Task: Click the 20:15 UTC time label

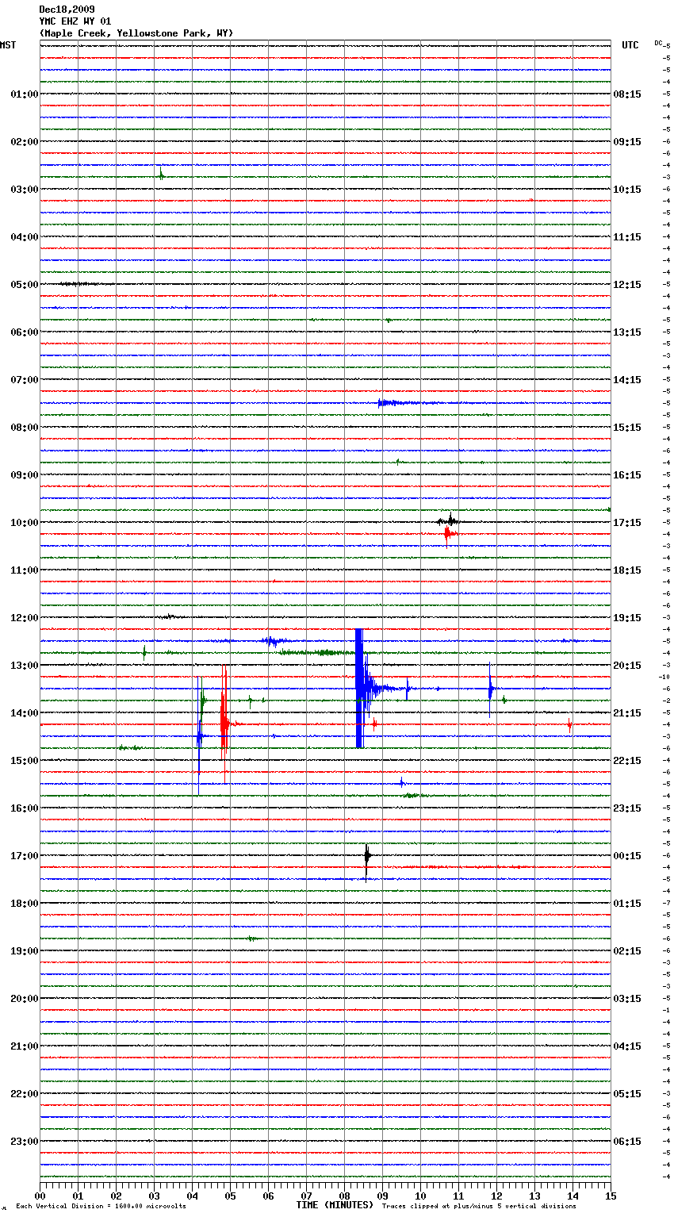Action: pos(627,666)
